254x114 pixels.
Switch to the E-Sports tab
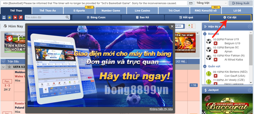click(x=79, y=11)
